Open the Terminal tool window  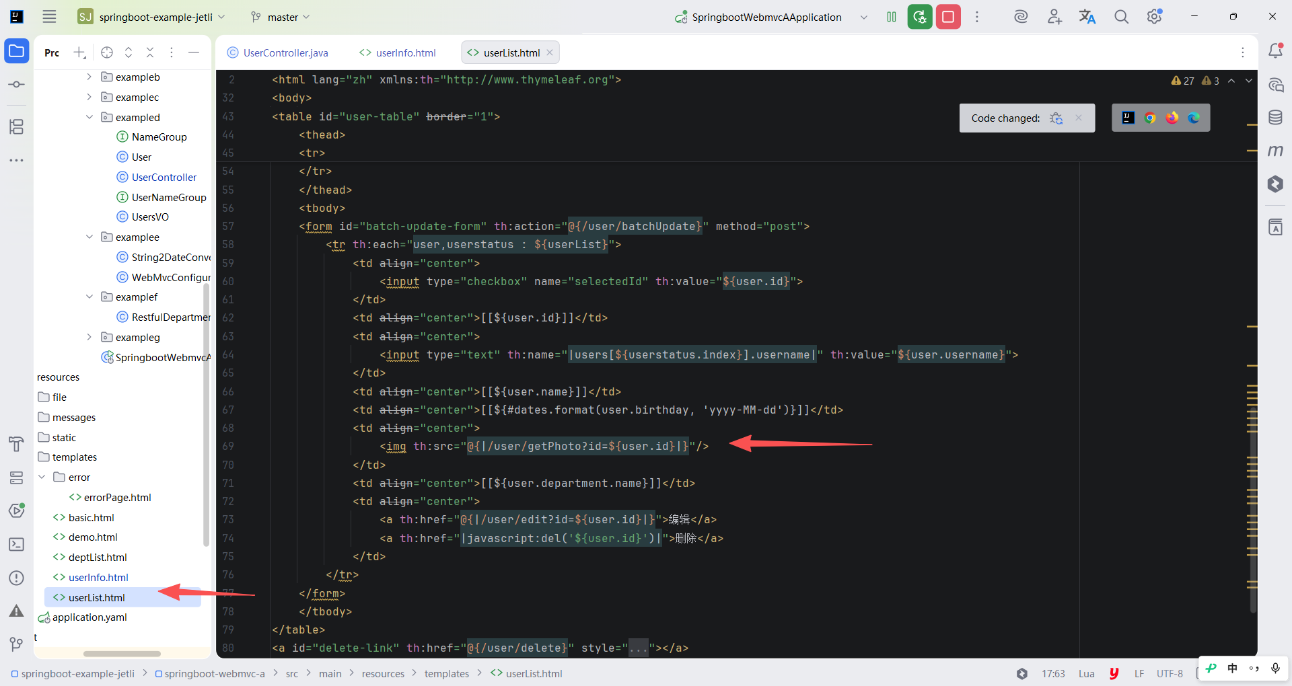click(17, 544)
